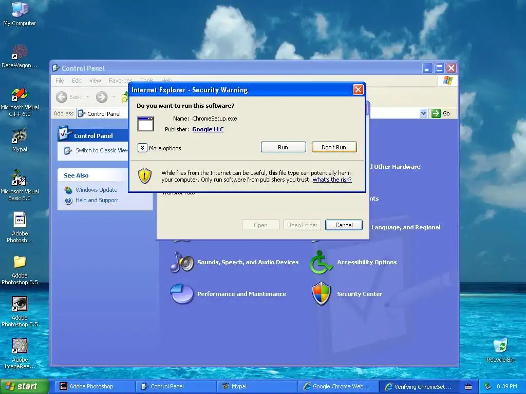526x394 pixels.
Task: Open the Address bar dropdown arrow
Action: [423, 113]
